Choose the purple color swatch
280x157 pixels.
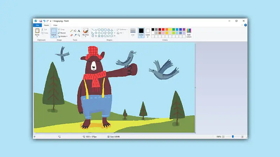click(184, 29)
